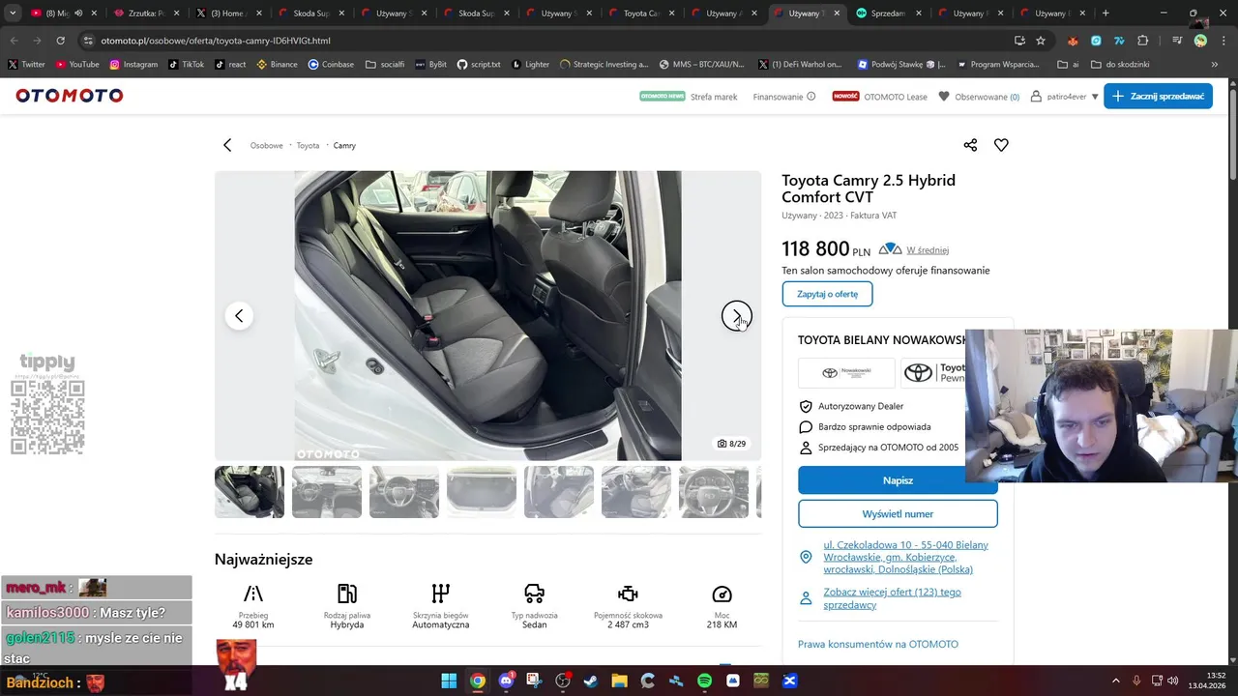Expand the do skodzinki bookmarks folder
The width and height of the screenshot is (1238, 696).
[x=1120, y=65]
